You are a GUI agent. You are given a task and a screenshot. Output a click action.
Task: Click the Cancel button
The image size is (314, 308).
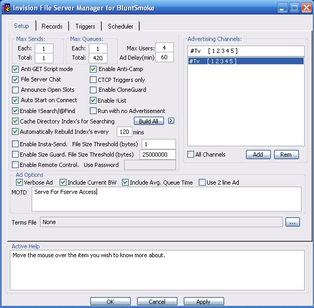157,301
